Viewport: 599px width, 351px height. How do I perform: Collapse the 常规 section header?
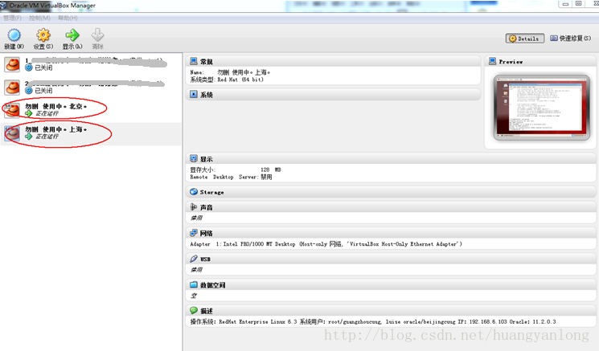click(333, 61)
